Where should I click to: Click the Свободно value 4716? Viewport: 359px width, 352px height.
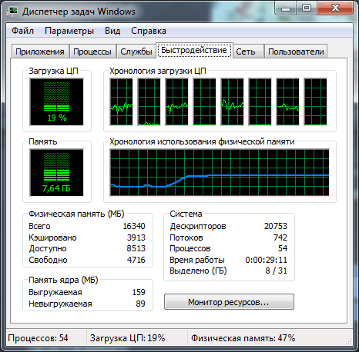tap(136, 260)
